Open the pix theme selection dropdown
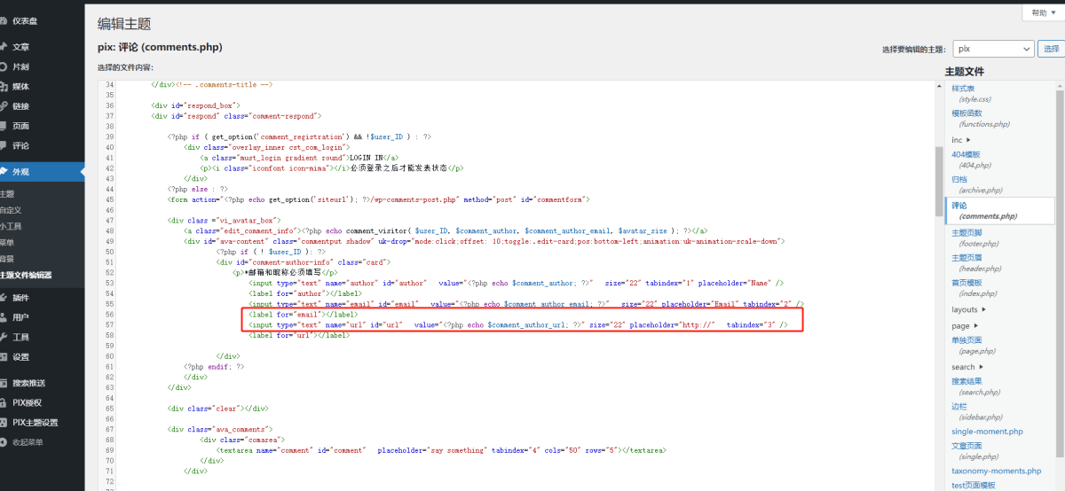This screenshot has height=491, width=1065. tap(993, 49)
